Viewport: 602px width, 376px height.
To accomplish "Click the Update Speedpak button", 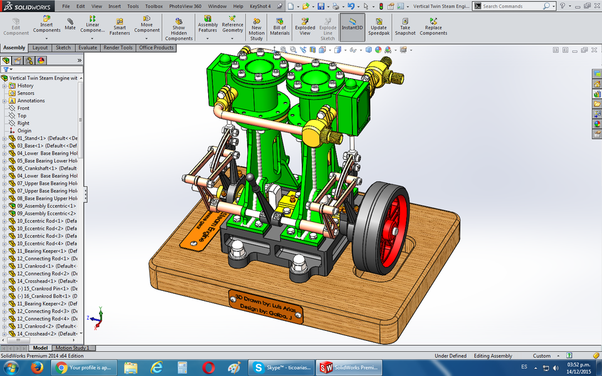I will [379, 26].
